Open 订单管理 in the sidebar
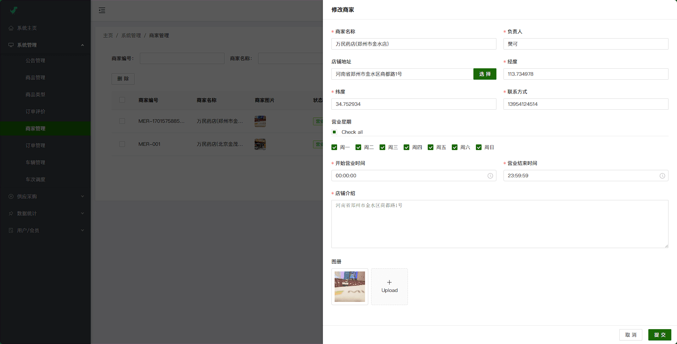 click(x=35, y=145)
